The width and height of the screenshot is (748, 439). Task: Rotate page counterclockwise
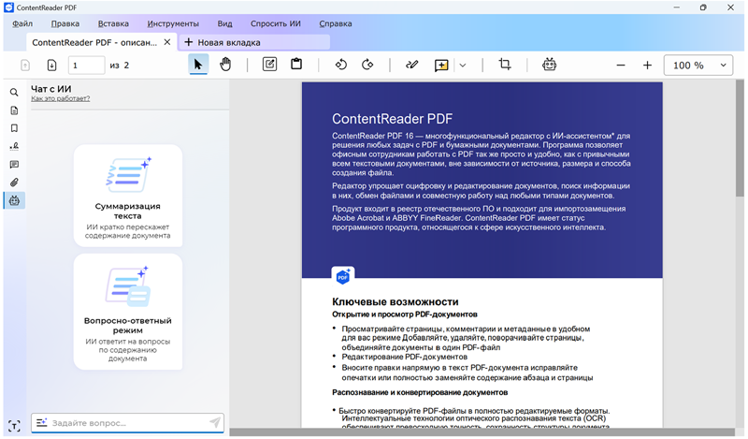(340, 65)
